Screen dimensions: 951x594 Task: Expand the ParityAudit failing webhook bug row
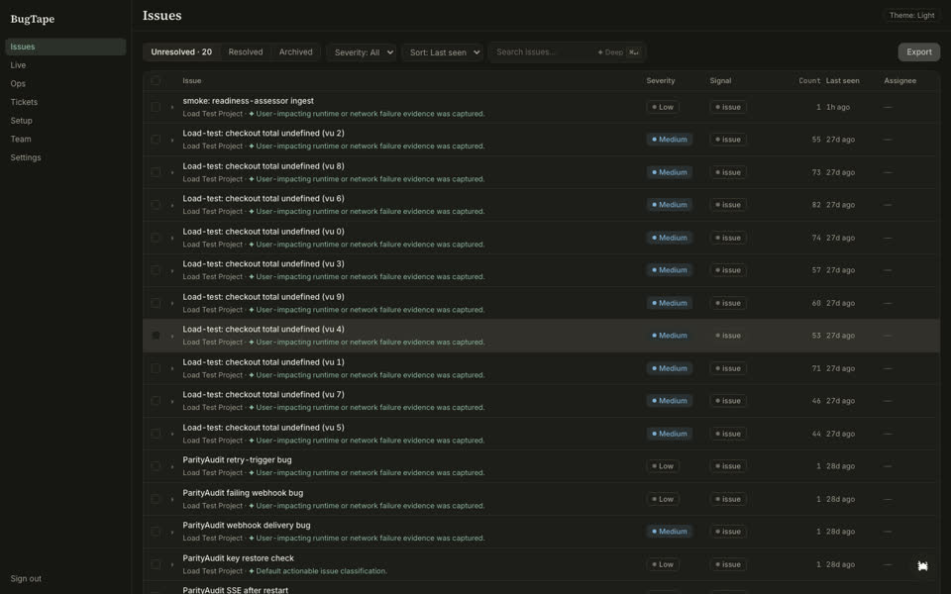coord(172,499)
